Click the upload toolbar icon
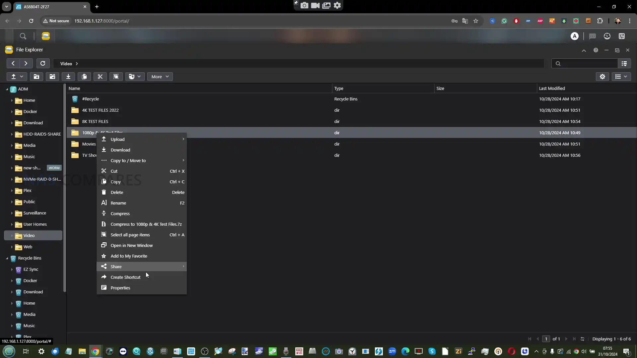The height and width of the screenshot is (358, 637). pyautogui.click(x=14, y=77)
